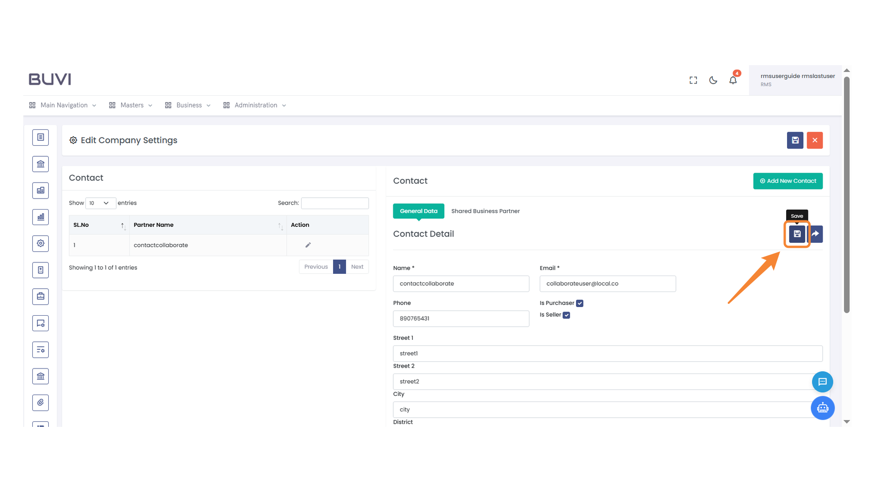The image size is (875, 492).
Task: Uncheck the Is Purchaser checkbox
Action: 580,303
